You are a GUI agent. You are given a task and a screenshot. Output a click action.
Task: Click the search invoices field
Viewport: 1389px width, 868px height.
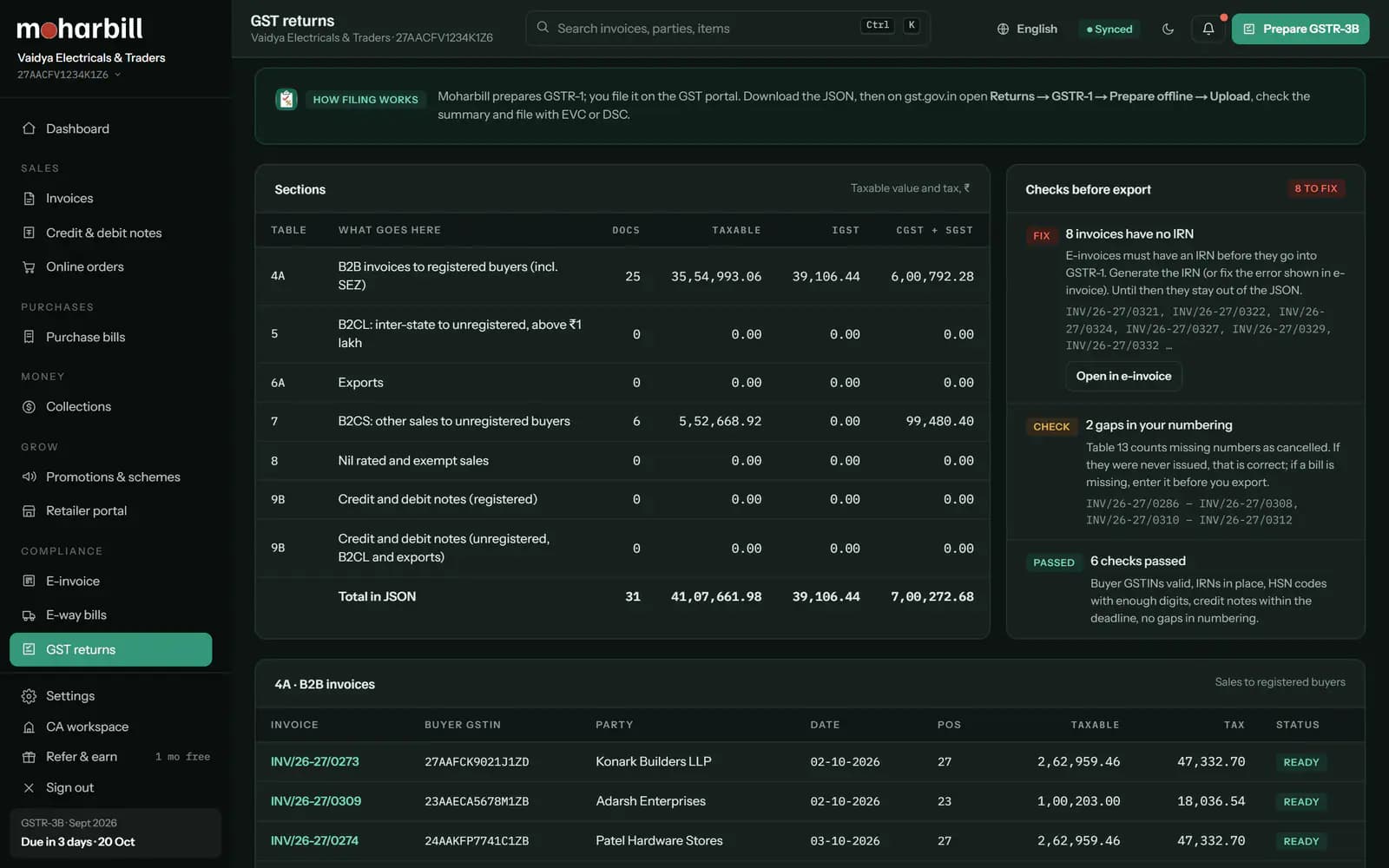tap(727, 28)
